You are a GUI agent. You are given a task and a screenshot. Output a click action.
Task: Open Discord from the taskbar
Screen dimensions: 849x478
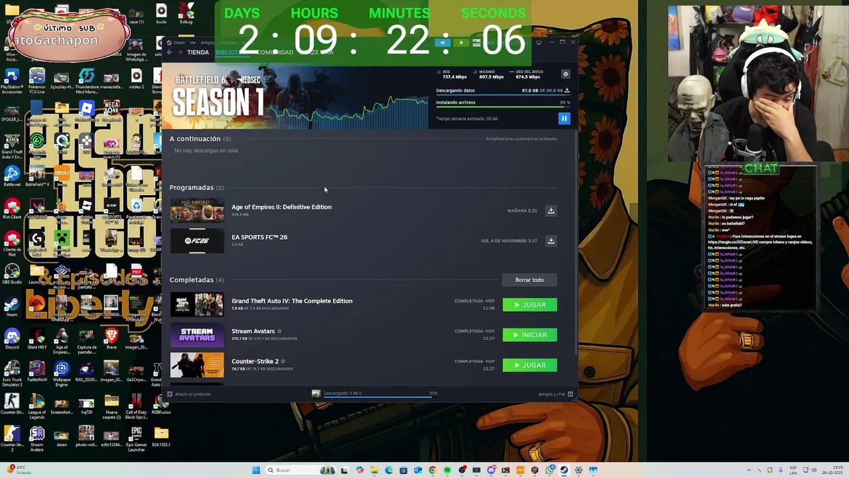tap(491, 470)
